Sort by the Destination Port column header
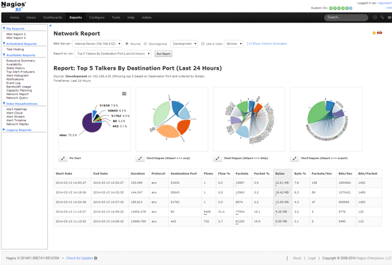 click(185, 173)
